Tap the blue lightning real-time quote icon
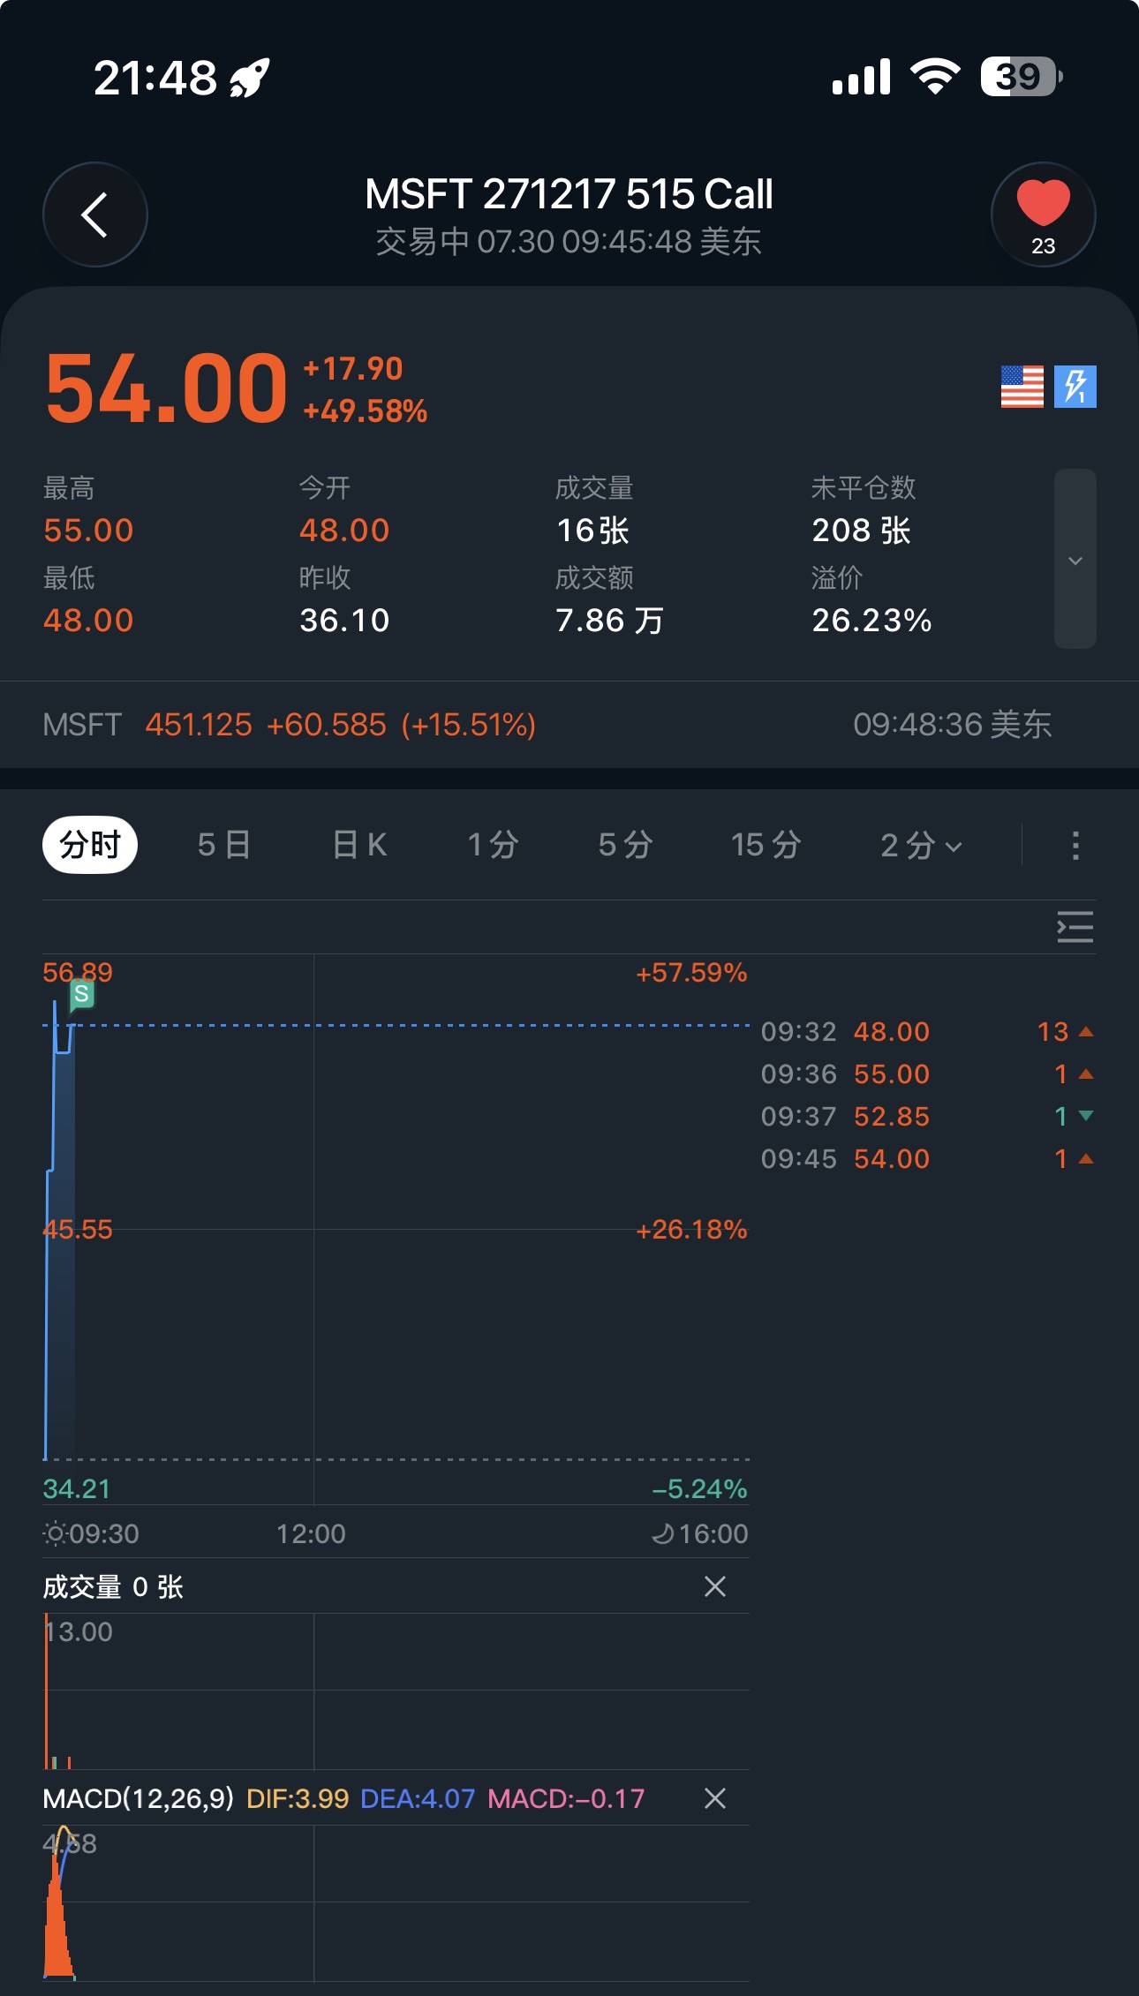 (x=1075, y=387)
